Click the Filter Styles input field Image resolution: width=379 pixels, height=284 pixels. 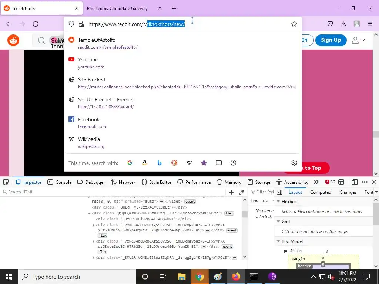click(262, 192)
